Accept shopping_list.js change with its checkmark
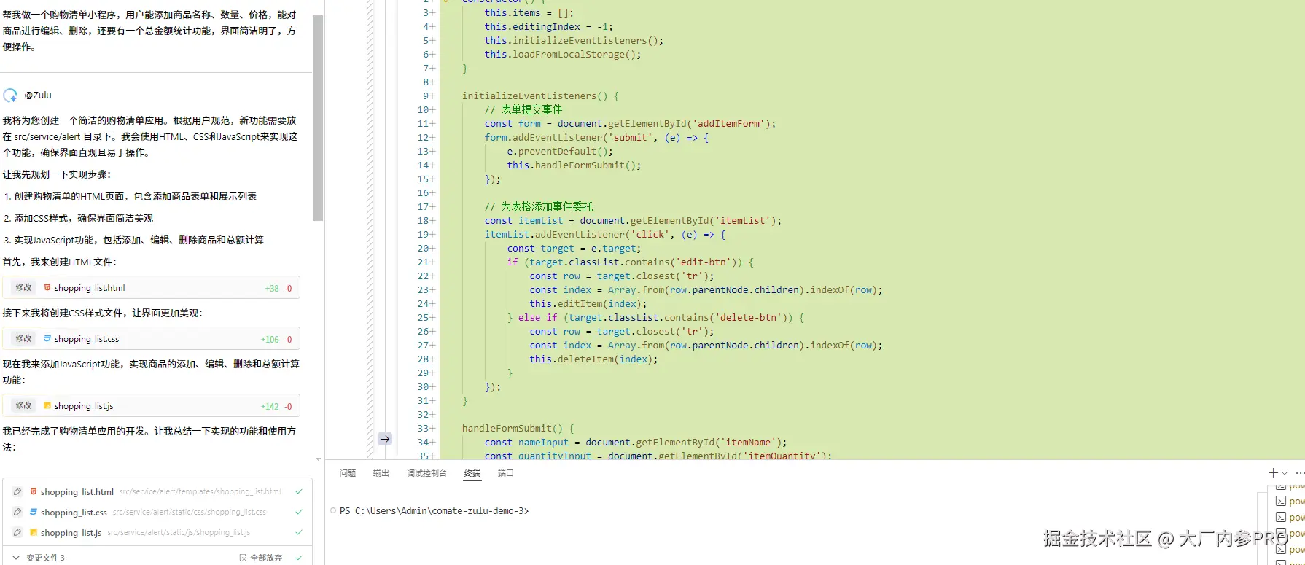Viewport: 1305px width, 565px height. point(299,533)
